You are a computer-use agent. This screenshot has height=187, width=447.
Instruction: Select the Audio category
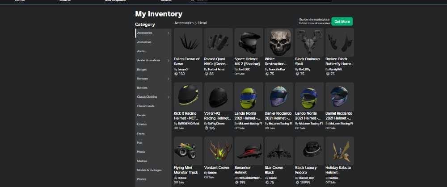pyautogui.click(x=153, y=51)
